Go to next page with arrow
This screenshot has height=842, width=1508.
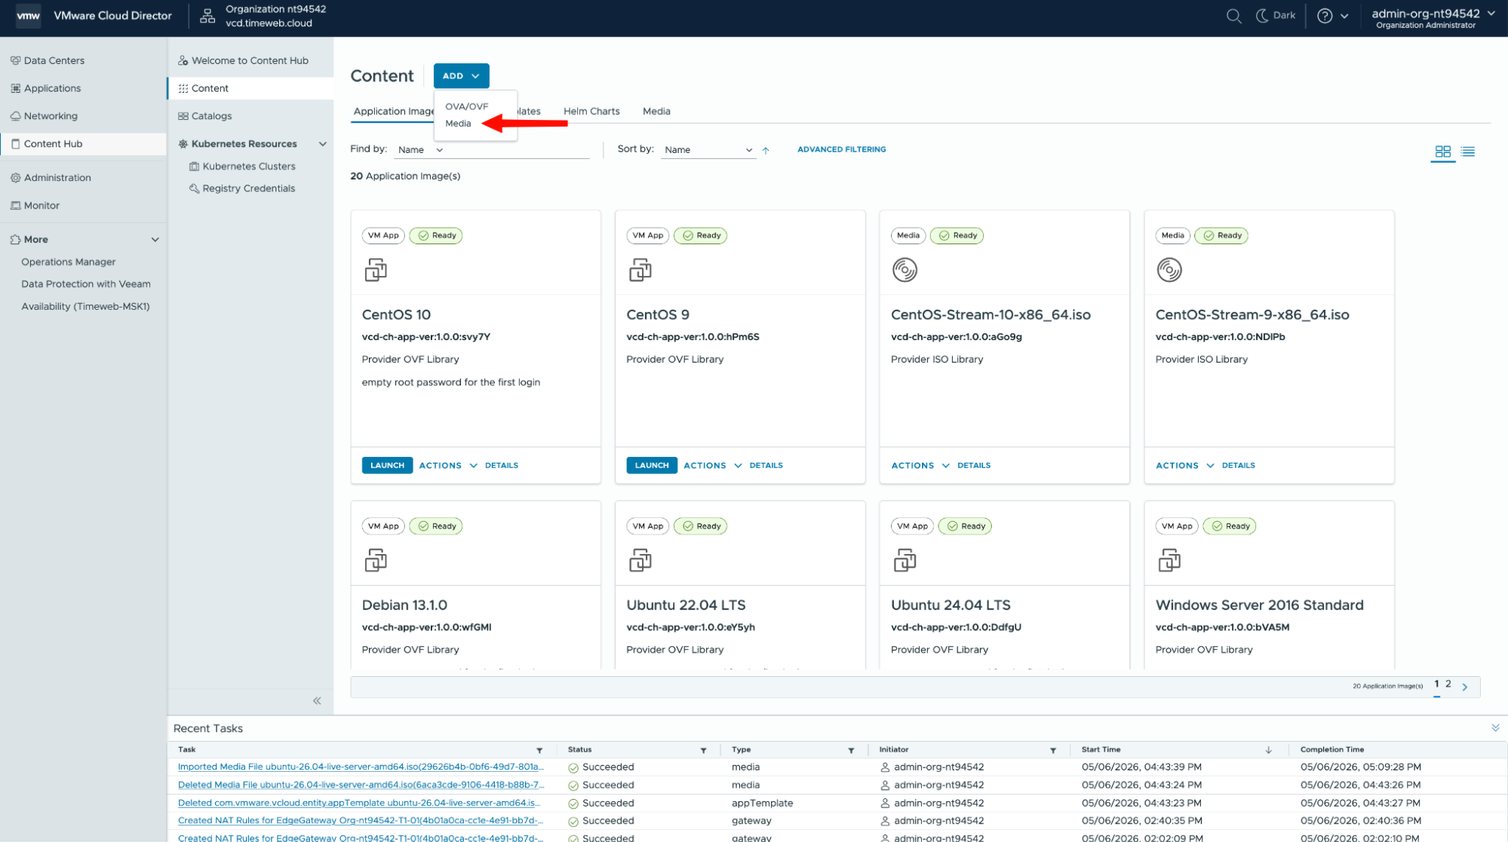(x=1465, y=687)
